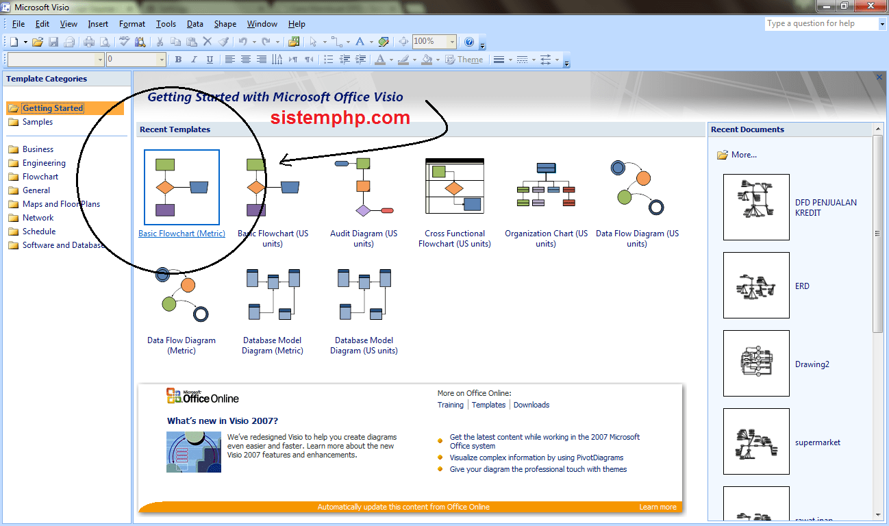Click the Font Color A icon
Viewport: 889px width, 526px height.
379,60
